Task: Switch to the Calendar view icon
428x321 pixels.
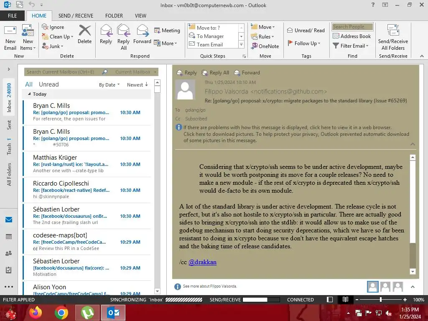Action: 9,237
